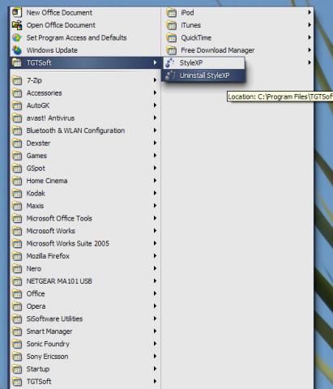This screenshot has width=333, height=389.
Task: Select the SiSoftware Utilities text
Action: pos(54,318)
